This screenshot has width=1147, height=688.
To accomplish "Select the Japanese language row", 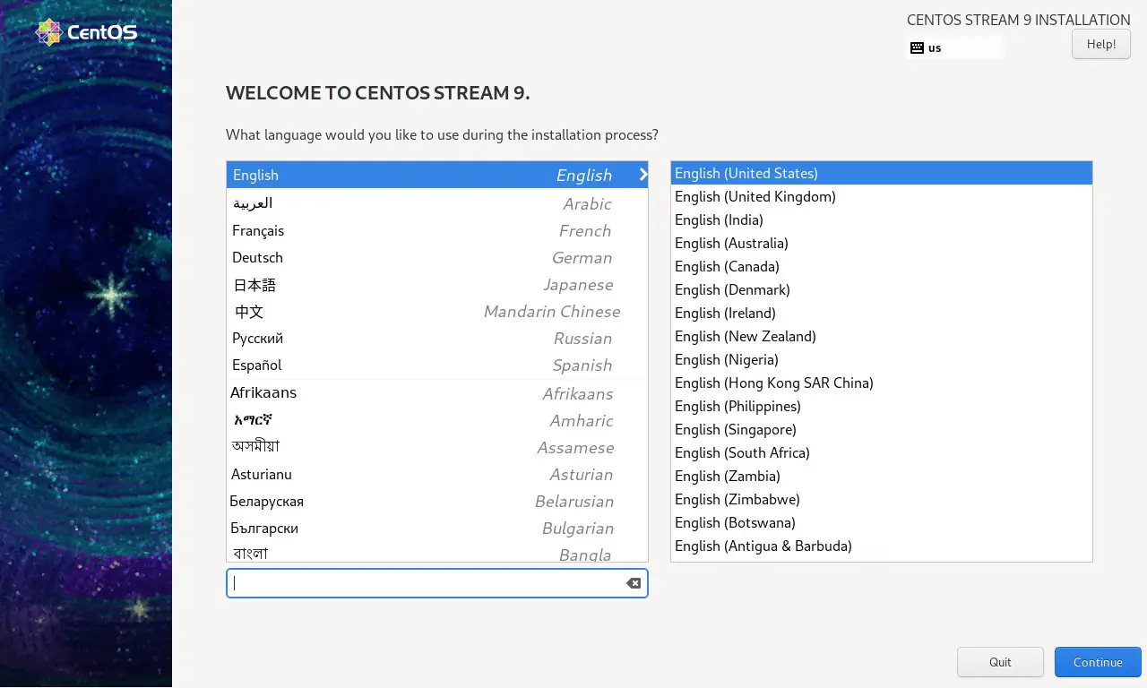I will 437,284.
